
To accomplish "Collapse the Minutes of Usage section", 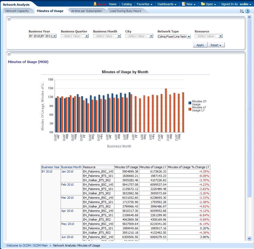I will point(9,54).
